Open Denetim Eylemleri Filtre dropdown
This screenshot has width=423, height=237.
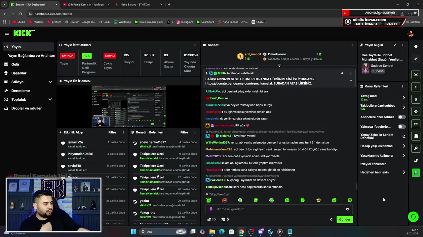coord(184,132)
